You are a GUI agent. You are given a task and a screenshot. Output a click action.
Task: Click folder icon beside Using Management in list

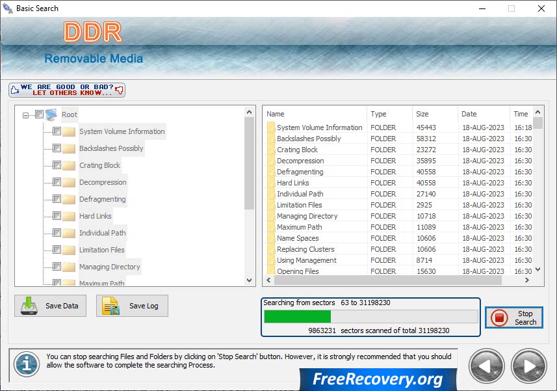271,260
